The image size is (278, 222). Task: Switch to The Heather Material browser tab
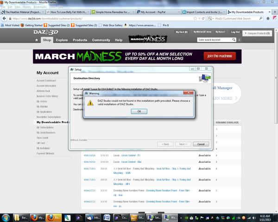tap(23, 12)
